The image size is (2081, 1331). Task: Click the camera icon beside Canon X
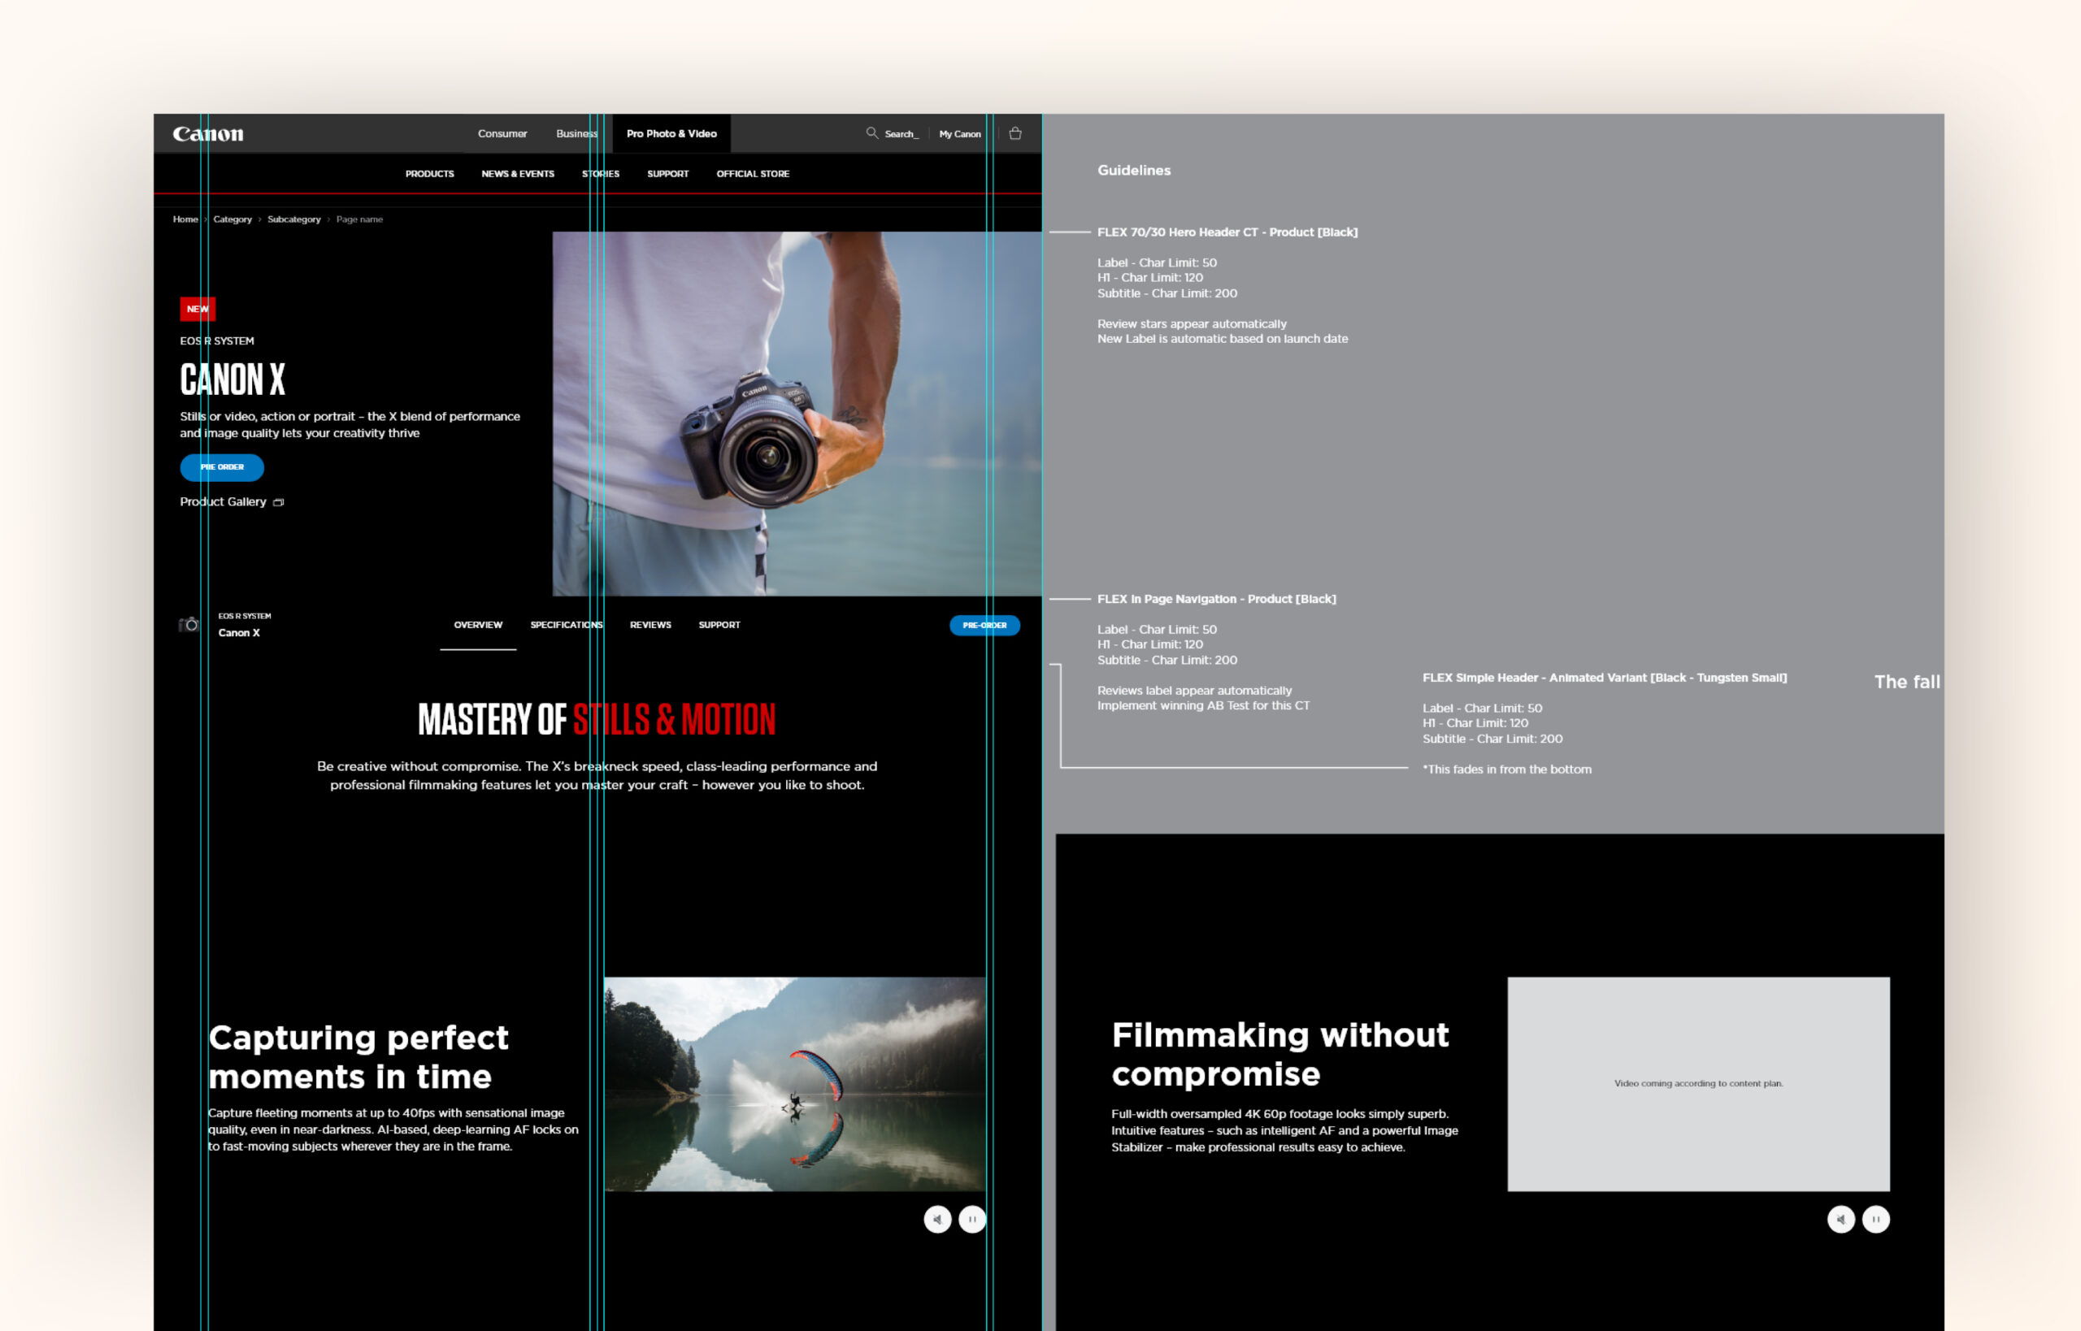(189, 625)
